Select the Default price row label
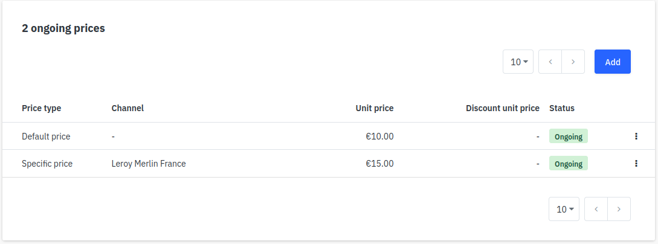Image resolution: width=658 pixels, height=244 pixels. coord(46,136)
